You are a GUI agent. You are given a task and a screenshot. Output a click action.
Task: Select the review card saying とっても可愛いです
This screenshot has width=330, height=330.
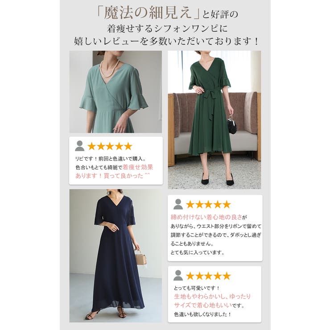pyautogui.click(x=214, y=294)
